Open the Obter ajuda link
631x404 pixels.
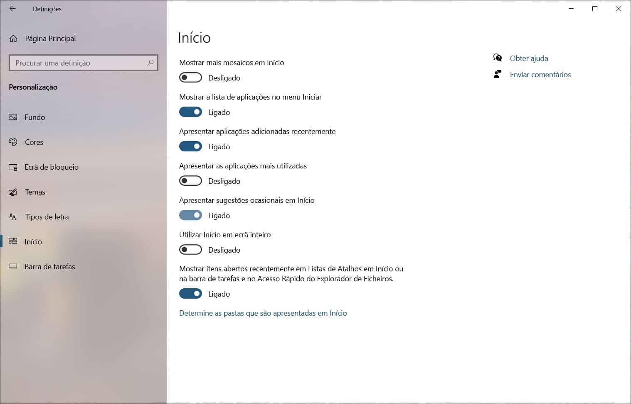click(529, 58)
